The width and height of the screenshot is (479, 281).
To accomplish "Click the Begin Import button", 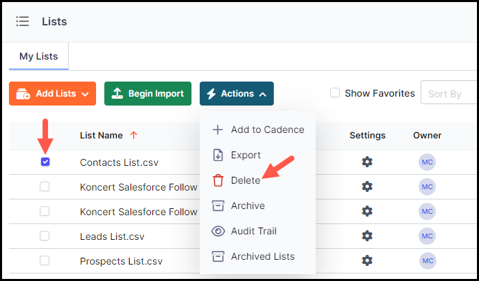I will pyautogui.click(x=148, y=93).
